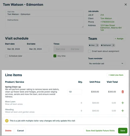Screen dimensions: 130x136
Task: Remove Alex from the team
Action: [x=97, y=45]
